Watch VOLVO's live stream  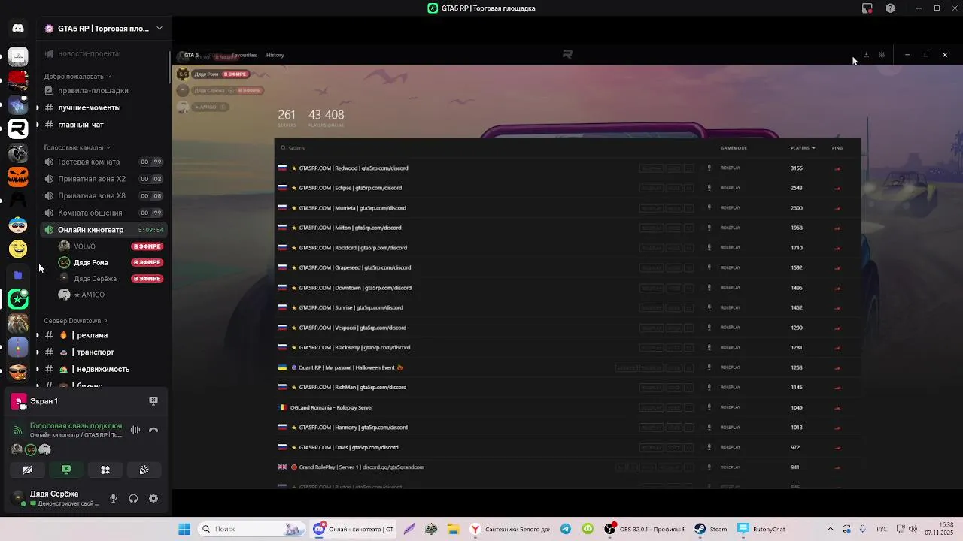tap(147, 246)
